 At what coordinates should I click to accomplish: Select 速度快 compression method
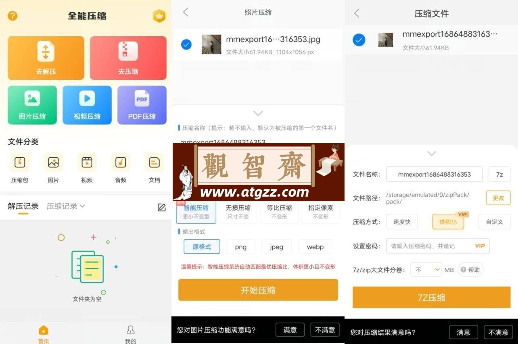point(402,222)
